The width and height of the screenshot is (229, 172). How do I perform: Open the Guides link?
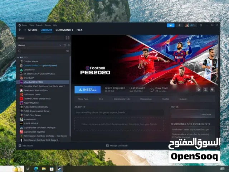tap(165, 99)
